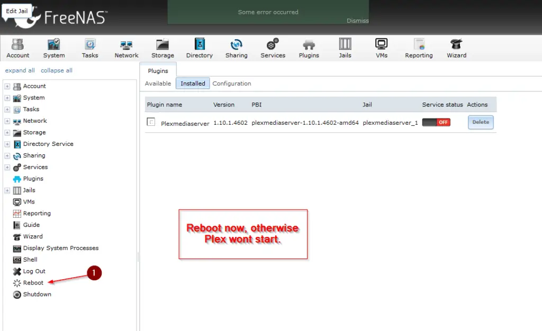Click the Display System Processes icon

click(17, 248)
